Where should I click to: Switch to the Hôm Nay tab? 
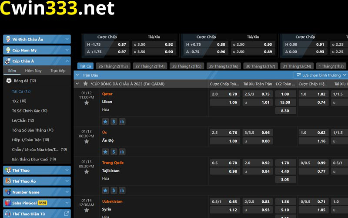click(x=33, y=71)
